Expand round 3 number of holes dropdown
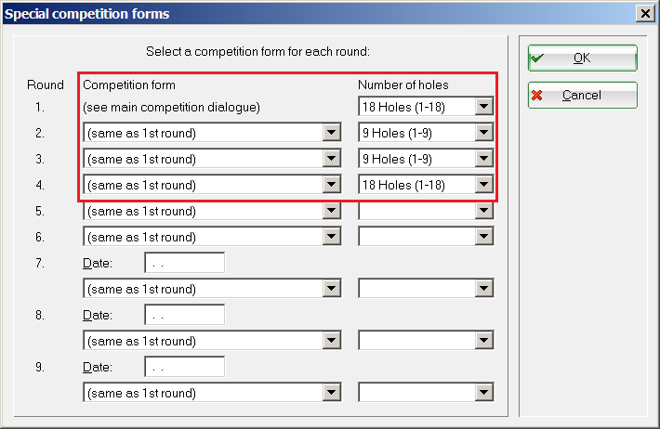Viewport: 660px width, 429px height. tap(482, 159)
